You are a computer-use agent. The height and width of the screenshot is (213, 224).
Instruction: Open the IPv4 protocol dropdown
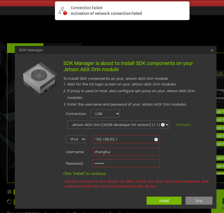76,139
